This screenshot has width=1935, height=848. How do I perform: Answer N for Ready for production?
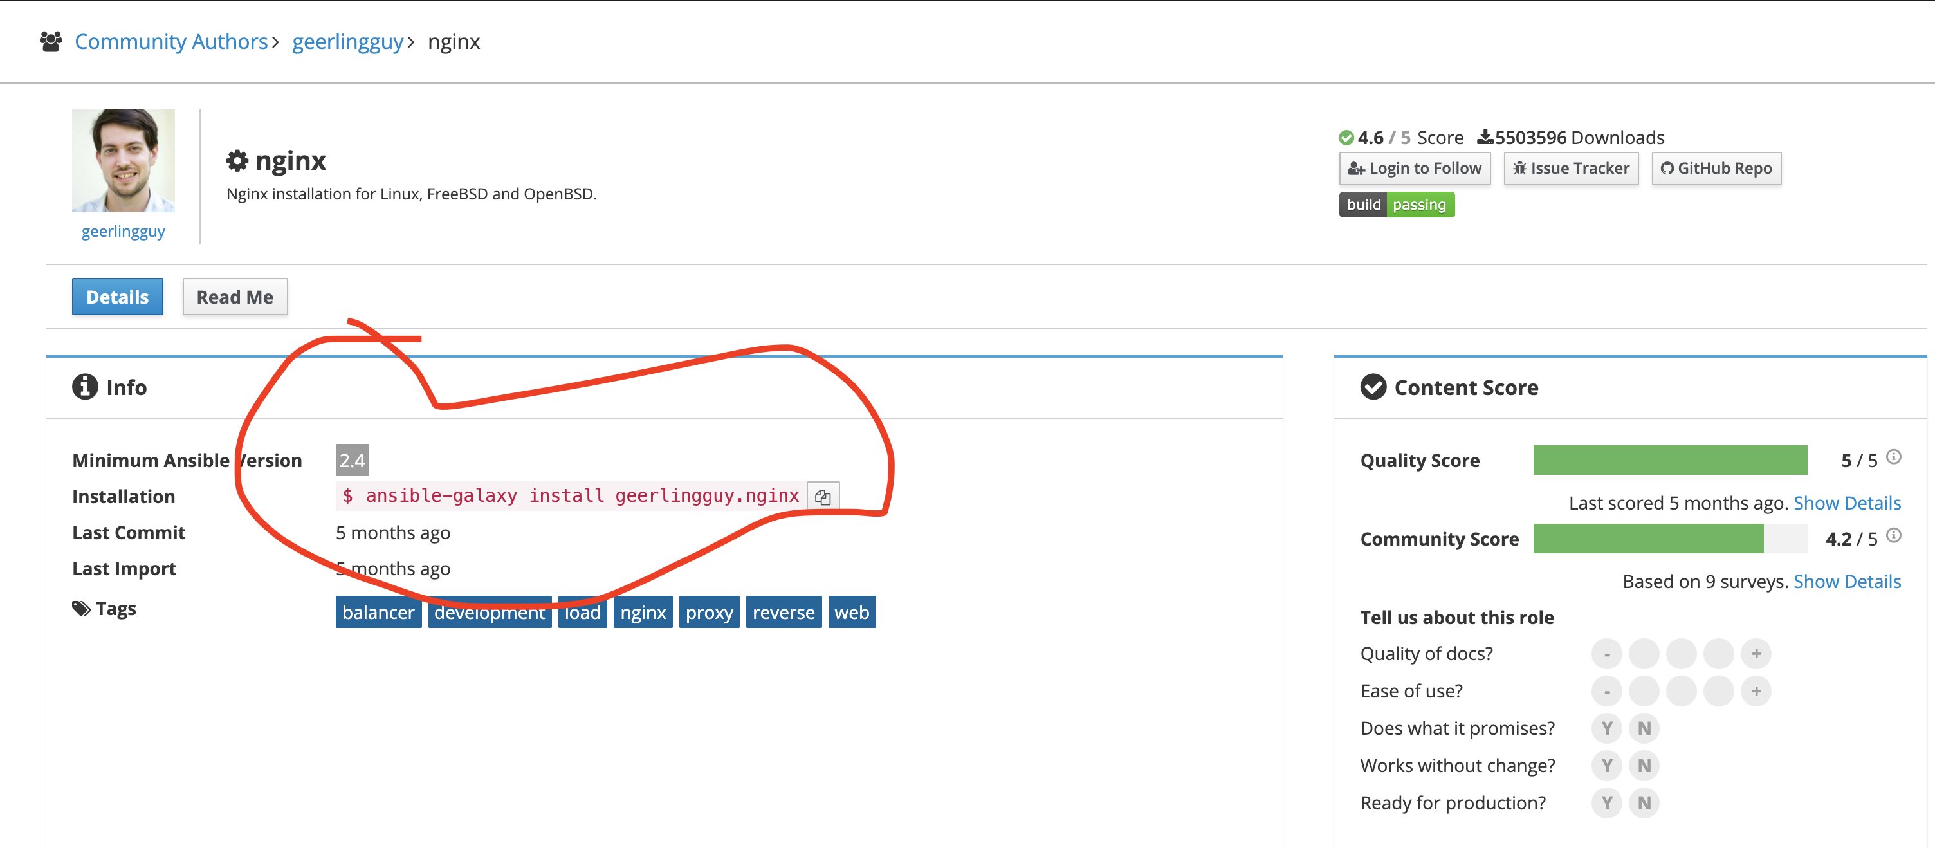point(1644,803)
